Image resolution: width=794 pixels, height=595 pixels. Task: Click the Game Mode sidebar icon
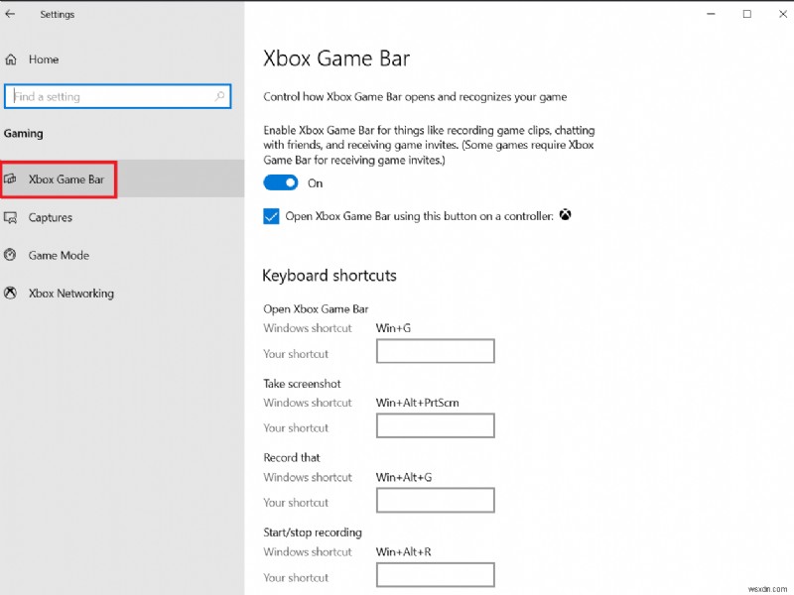pos(10,255)
